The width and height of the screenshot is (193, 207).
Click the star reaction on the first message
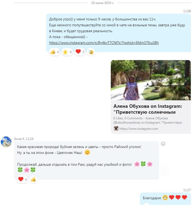(67, 52)
